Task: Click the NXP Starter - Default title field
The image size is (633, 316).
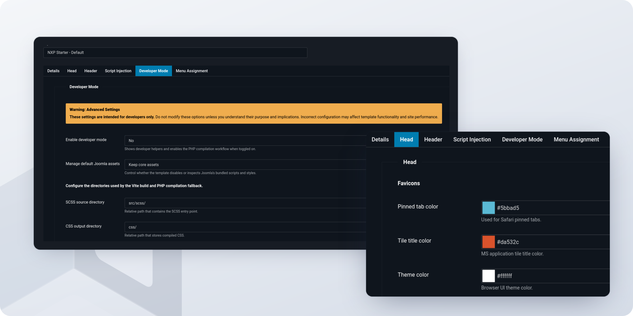Action: pos(175,52)
